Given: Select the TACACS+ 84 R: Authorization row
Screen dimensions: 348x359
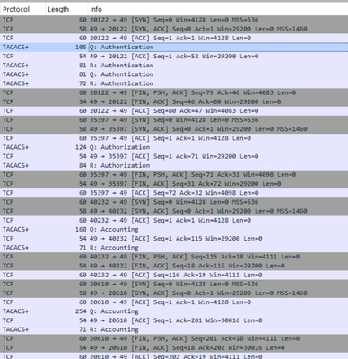Looking at the screenshot, I should click(174, 165).
